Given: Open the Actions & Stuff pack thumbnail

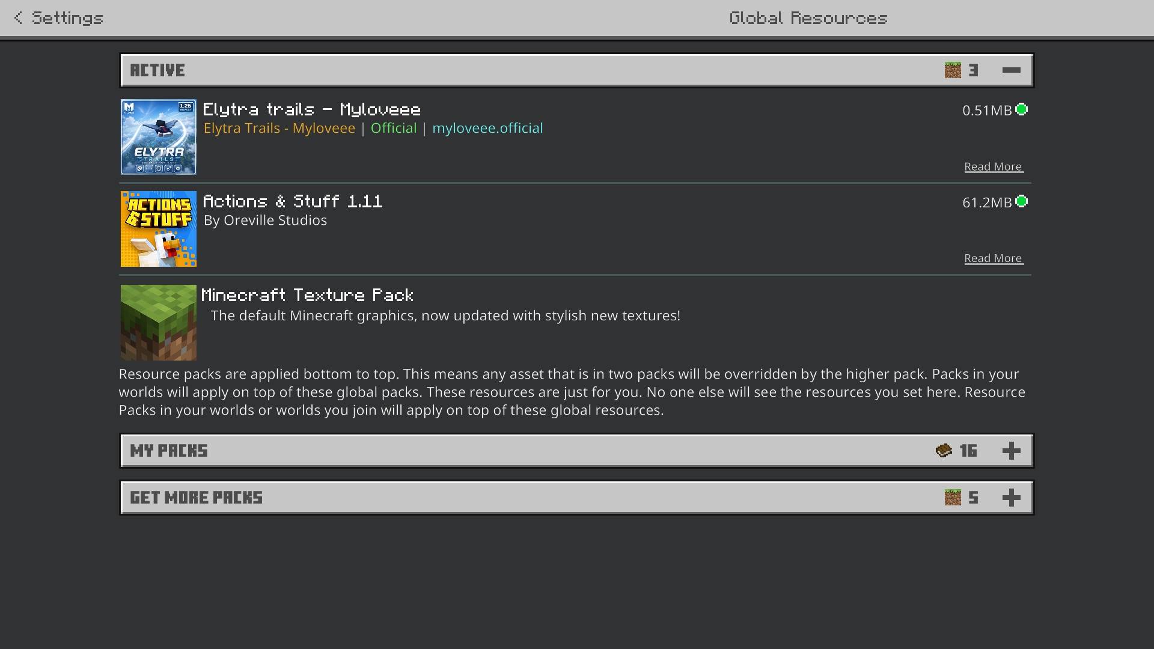Looking at the screenshot, I should pos(159,229).
